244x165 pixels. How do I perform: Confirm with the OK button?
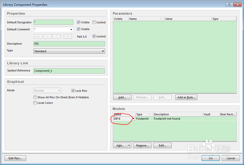[x=211, y=158]
